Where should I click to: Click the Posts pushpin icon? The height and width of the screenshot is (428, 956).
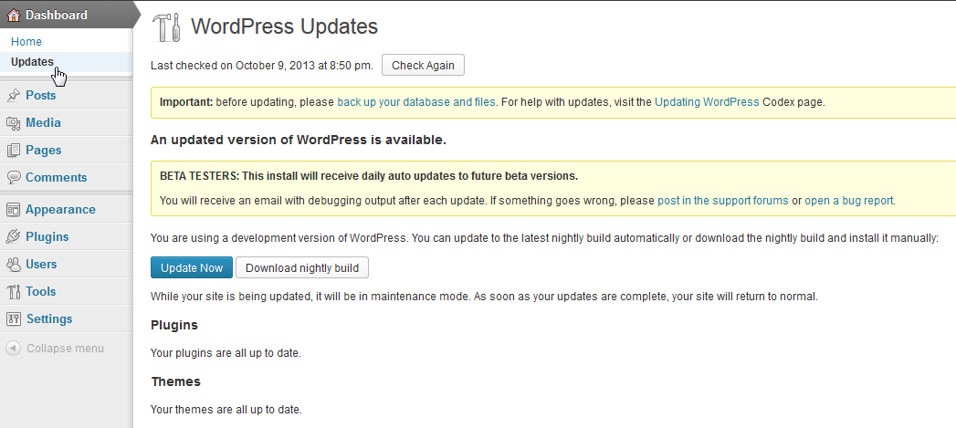[14, 96]
